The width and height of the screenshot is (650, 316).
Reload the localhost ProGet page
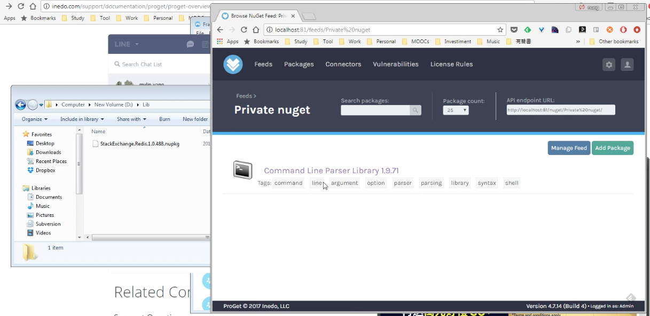click(x=244, y=30)
